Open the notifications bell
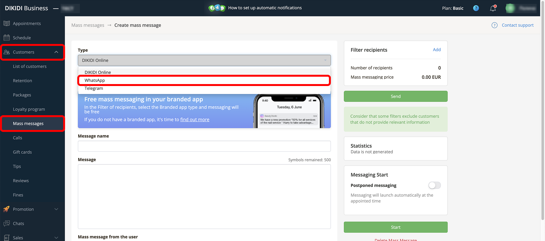The image size is (545, 241). click(x=493, y=8)
